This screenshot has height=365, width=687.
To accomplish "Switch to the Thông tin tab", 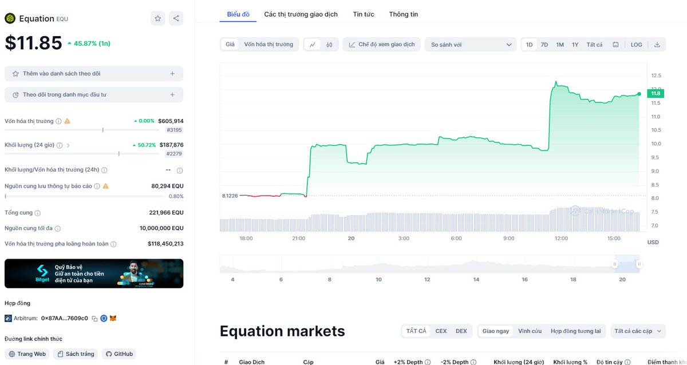I will pyautogui.click(x=404, y=14).
